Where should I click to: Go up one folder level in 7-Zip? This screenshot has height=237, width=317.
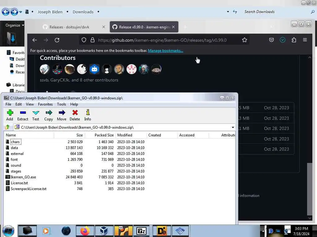click(x=7, y=127)
